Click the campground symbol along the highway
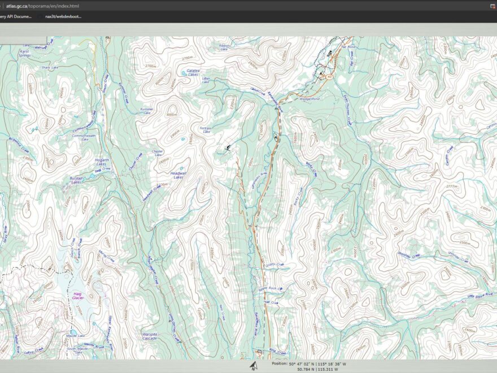The image size is (497, 373). 275,136
